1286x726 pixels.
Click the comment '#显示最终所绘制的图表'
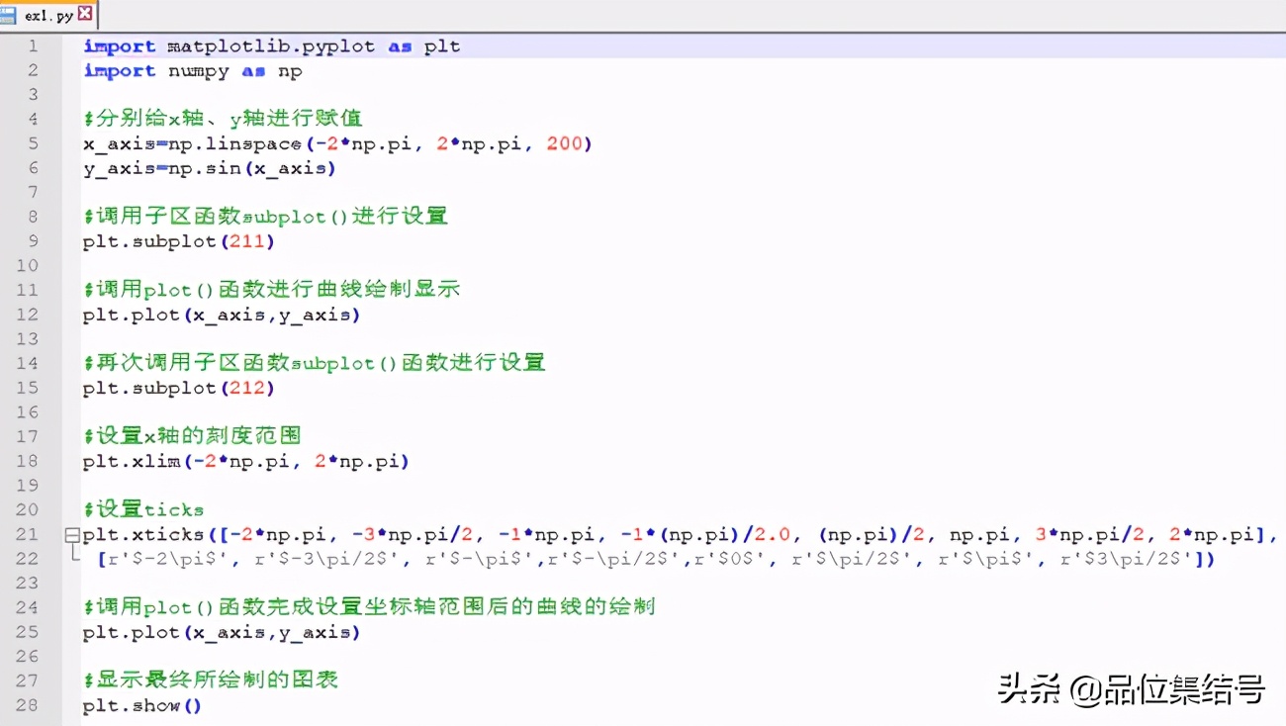pos(211,681)
